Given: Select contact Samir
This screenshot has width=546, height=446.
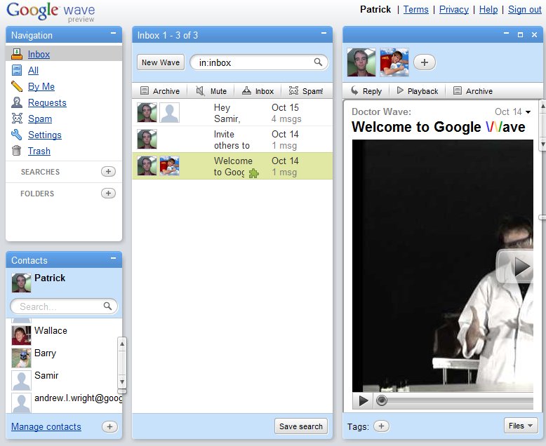Looking at the screenshot, I should click(x=64, y=380).
